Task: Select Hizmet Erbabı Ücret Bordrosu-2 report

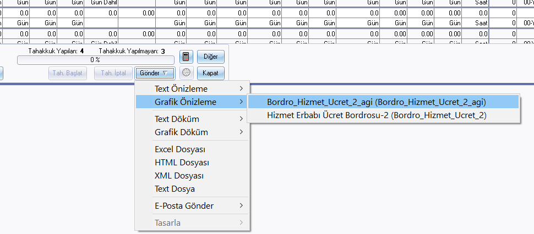Action: point(376,115)
